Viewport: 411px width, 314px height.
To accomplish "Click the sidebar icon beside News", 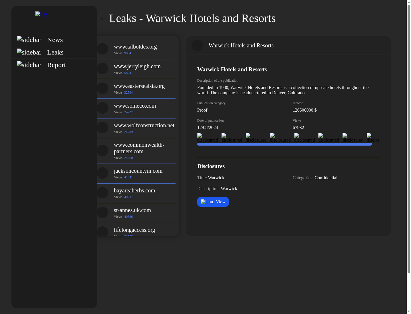I will 29,40.
